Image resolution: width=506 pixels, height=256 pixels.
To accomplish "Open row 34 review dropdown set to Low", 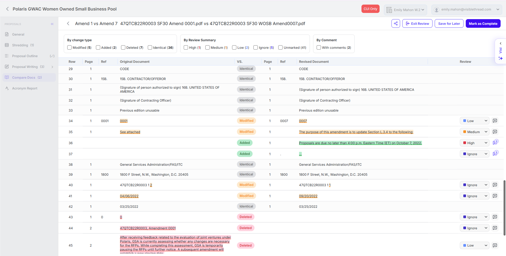I will point(475,121).
